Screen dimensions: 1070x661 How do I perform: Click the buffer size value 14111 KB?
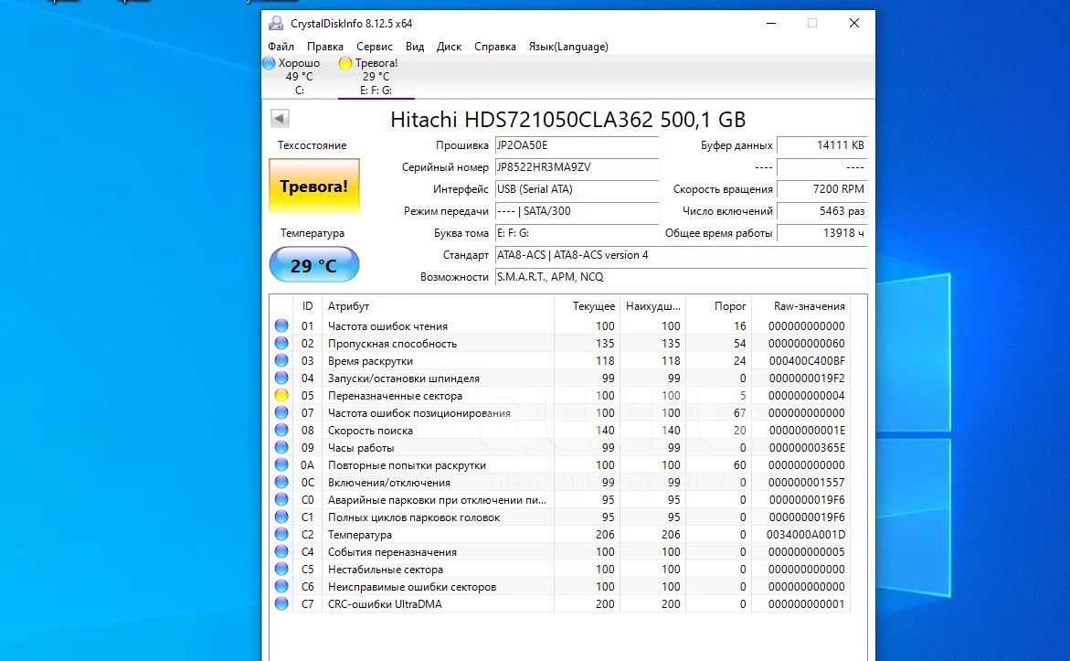point(822,145)
